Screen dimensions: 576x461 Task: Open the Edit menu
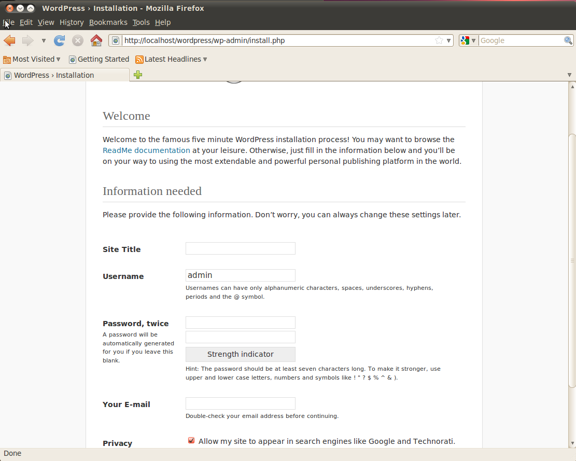26,22
